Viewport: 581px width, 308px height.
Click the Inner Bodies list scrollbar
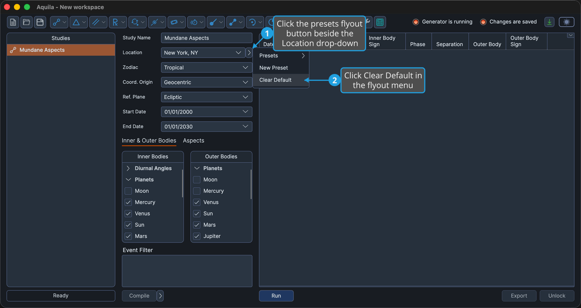pos(182,184)
